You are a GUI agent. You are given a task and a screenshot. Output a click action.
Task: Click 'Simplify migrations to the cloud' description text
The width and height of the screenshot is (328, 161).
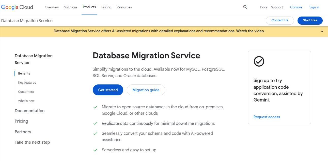pyautogui.click(x=159, y=72)
